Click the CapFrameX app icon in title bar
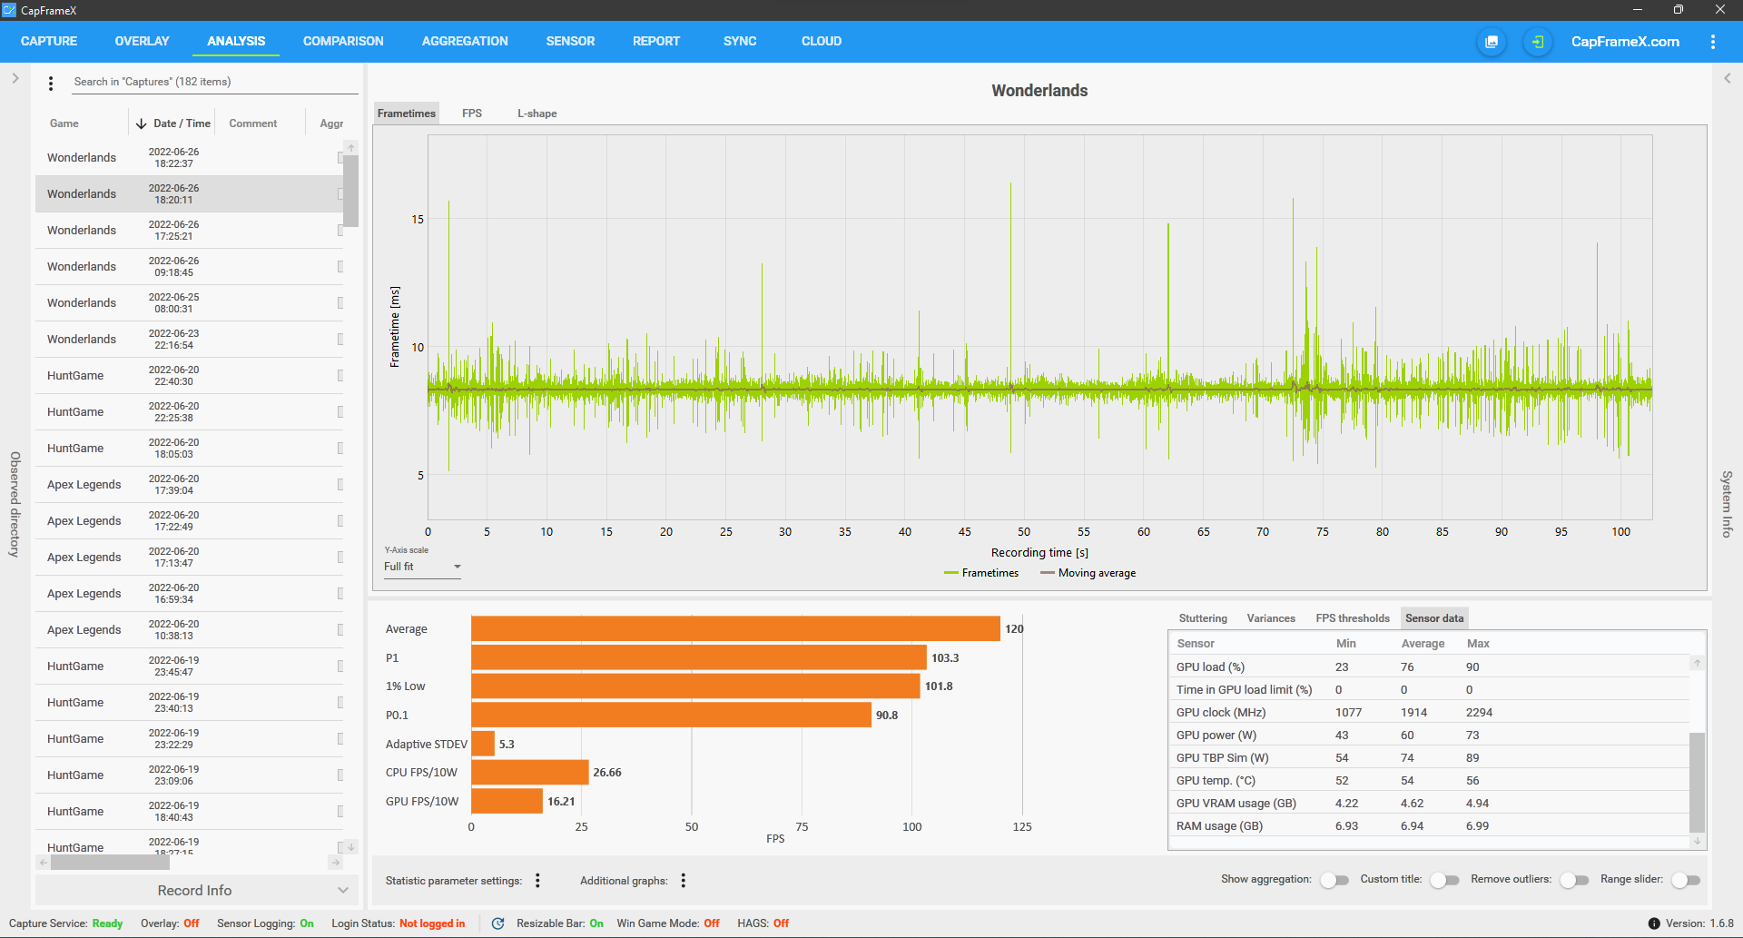 coord(9,10)
